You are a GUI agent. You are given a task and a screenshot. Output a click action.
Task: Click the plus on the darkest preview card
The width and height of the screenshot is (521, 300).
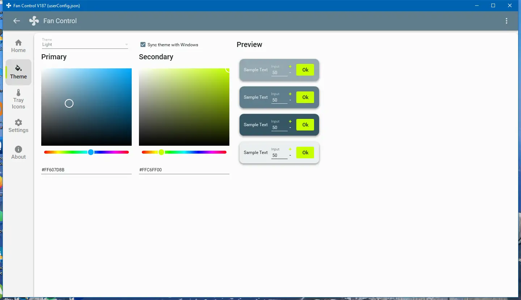(290, 121)
